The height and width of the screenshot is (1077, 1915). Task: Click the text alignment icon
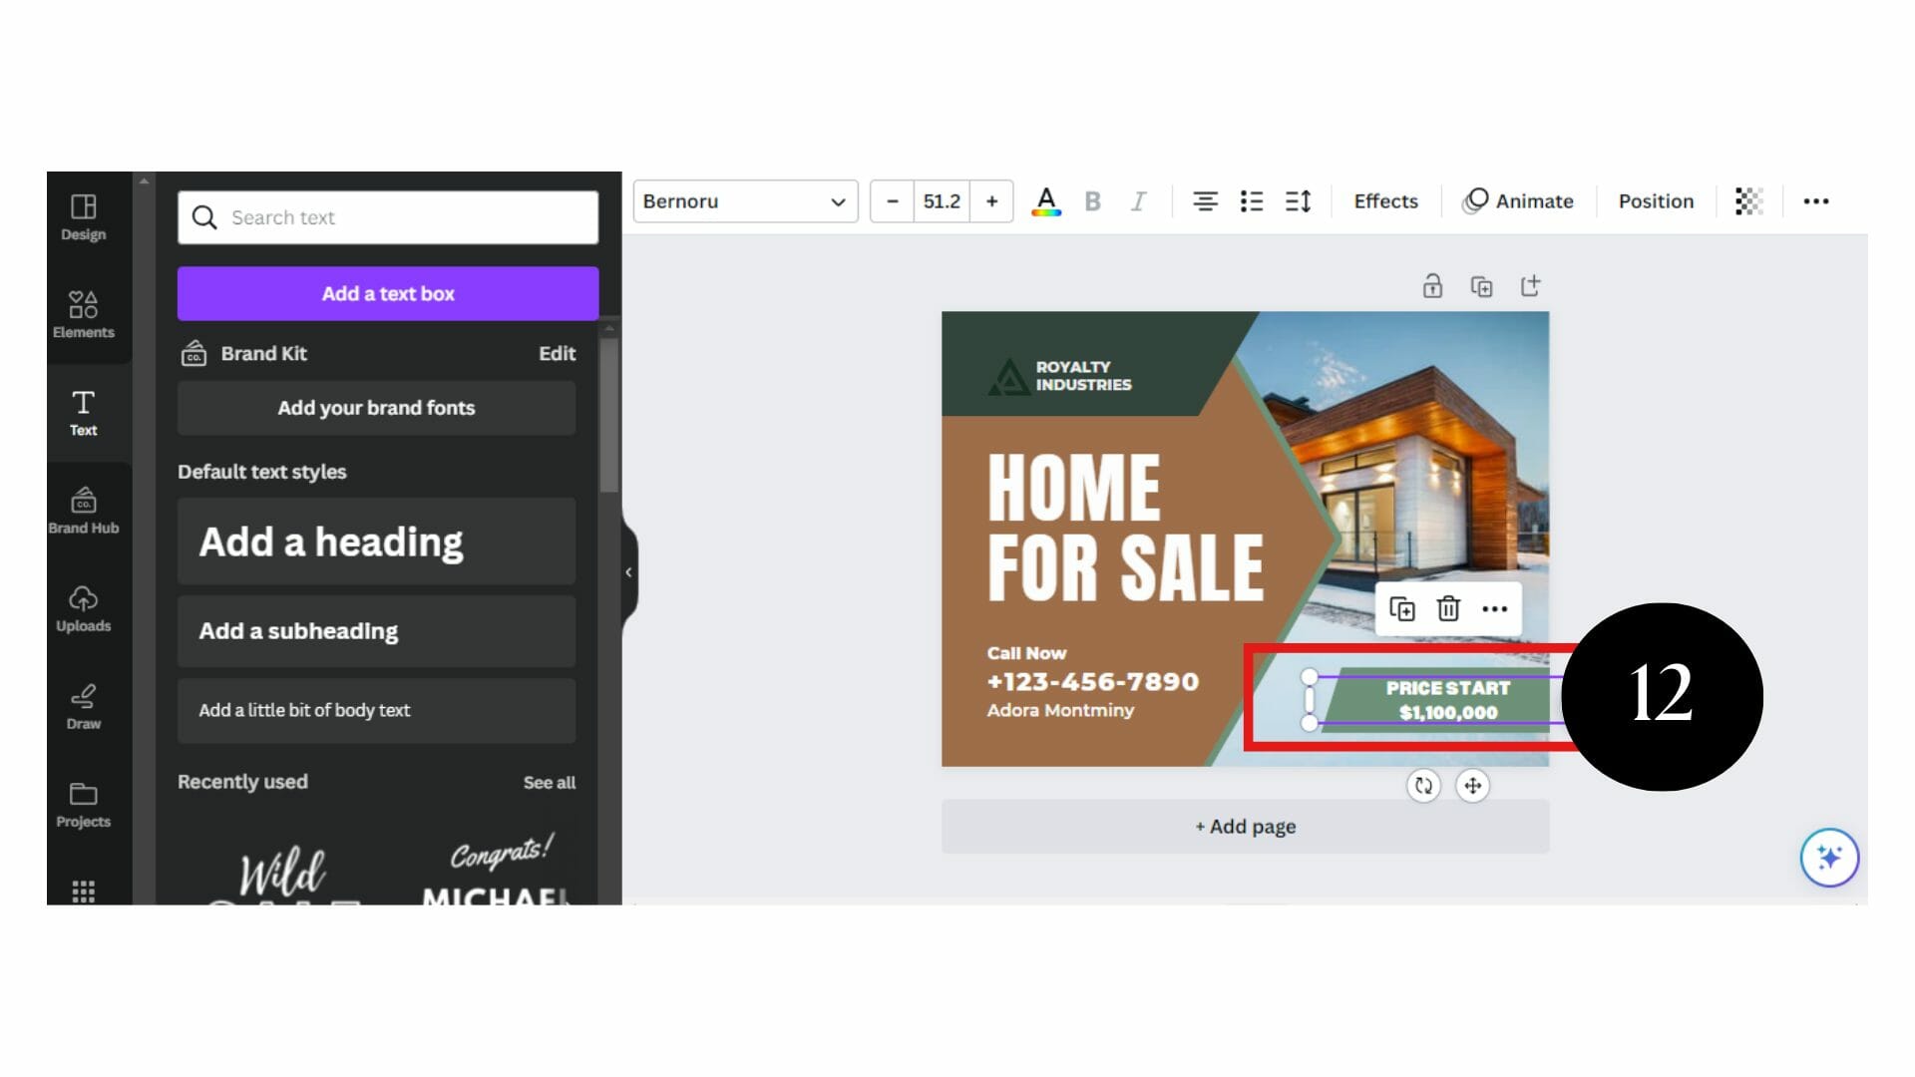1205,201
